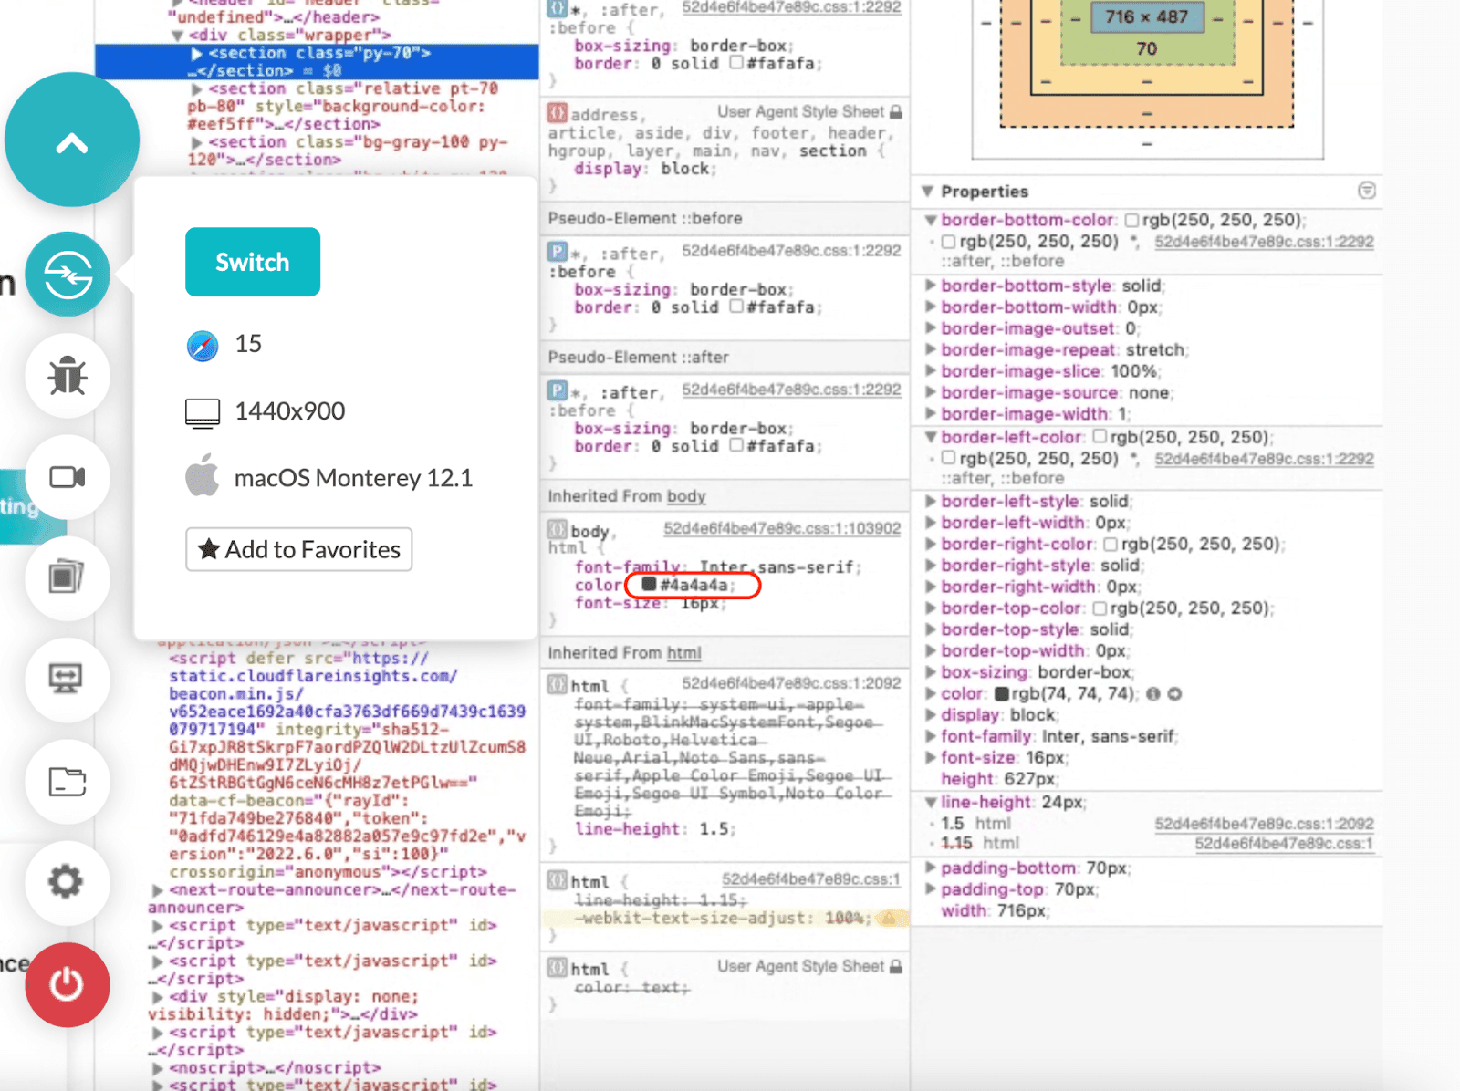Click the lock icon beside address User Agent Style Sheet

[896, 112]
